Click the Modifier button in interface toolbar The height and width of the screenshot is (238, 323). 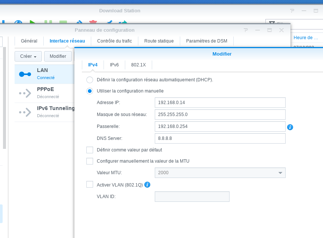[58, 56]
